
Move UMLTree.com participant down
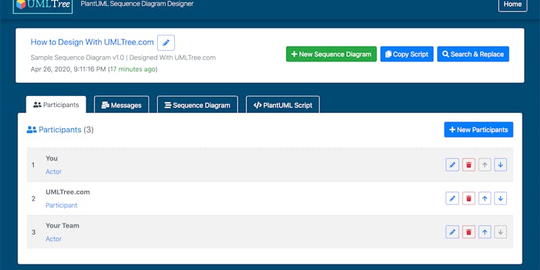(500, 198)
